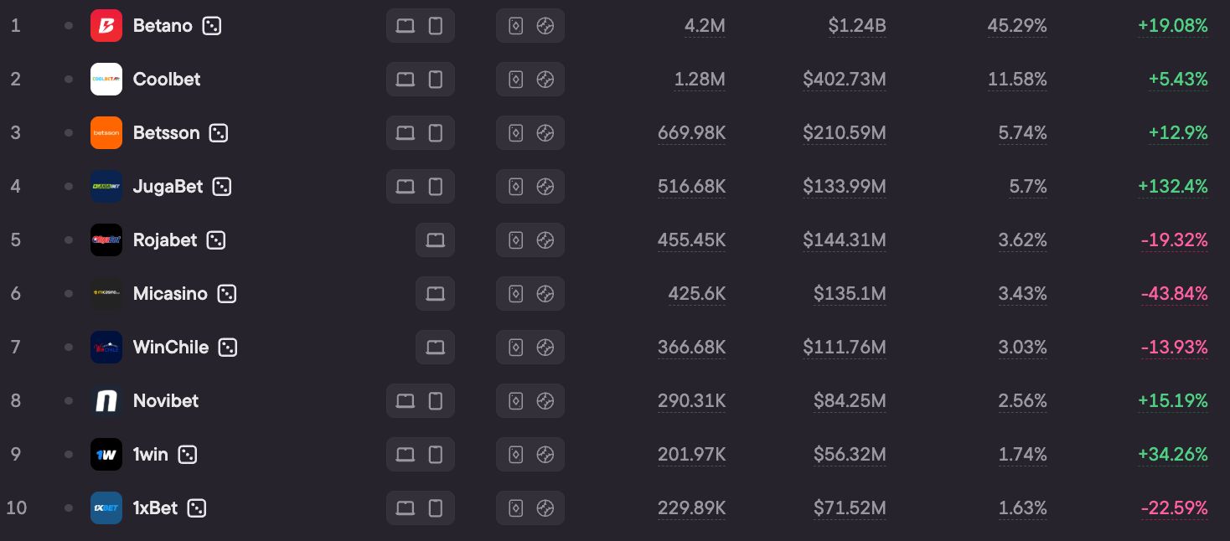Click the -43.84% change for Micasino
This screenshot has width=1230, height=541.
point(1174,294)
